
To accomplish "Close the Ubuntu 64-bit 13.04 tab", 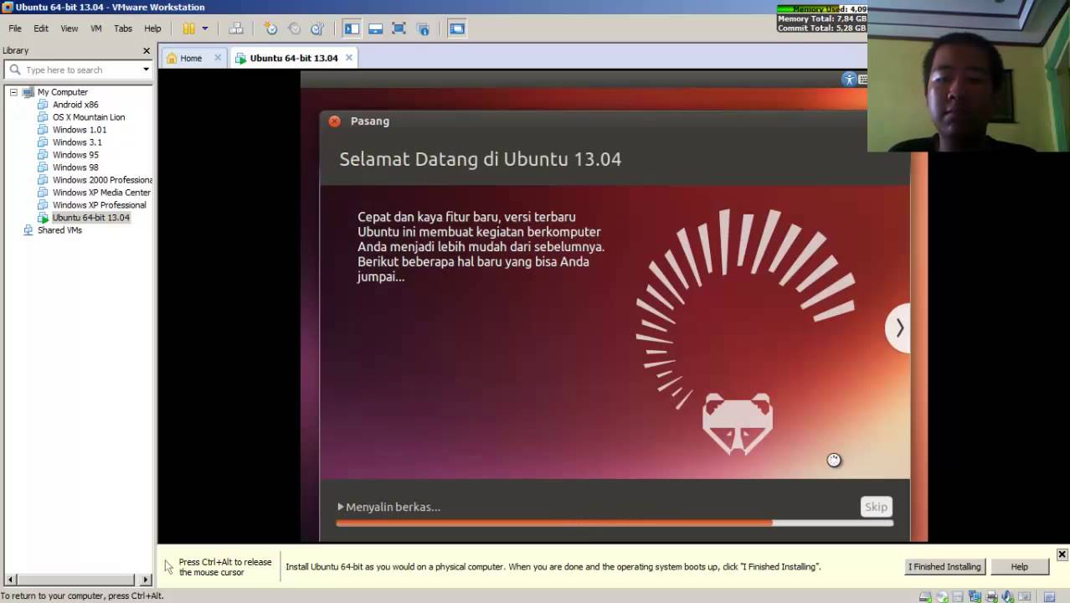I will point(348,58).
